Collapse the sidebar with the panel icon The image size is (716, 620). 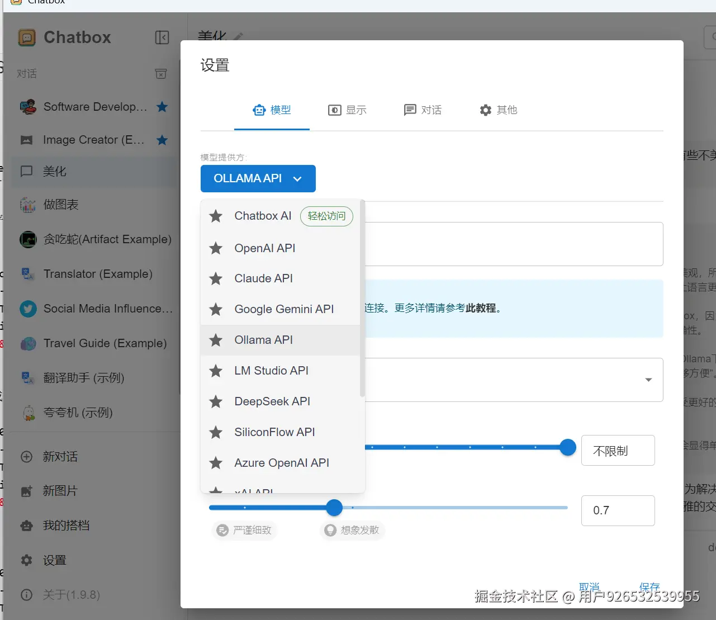coord(162,37)
